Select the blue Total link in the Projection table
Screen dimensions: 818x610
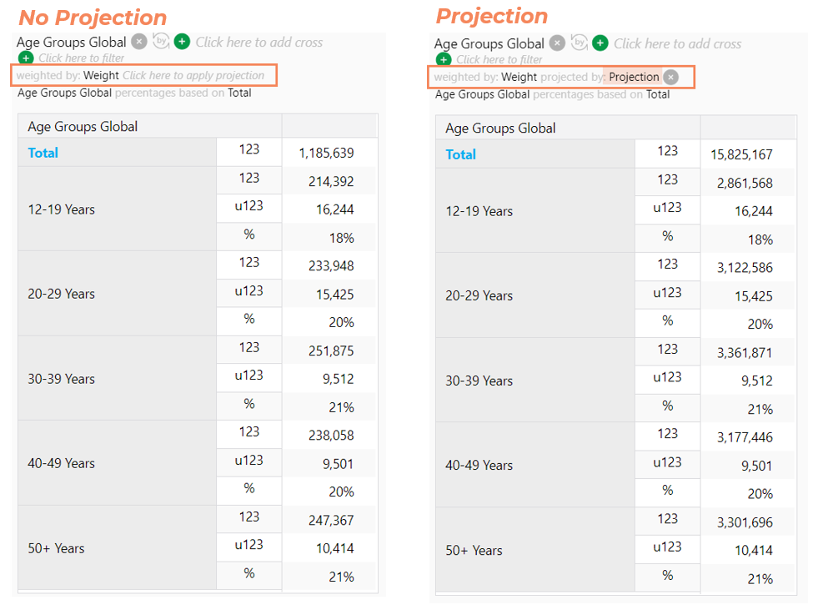pyautogui.click(x=461, y=154)
